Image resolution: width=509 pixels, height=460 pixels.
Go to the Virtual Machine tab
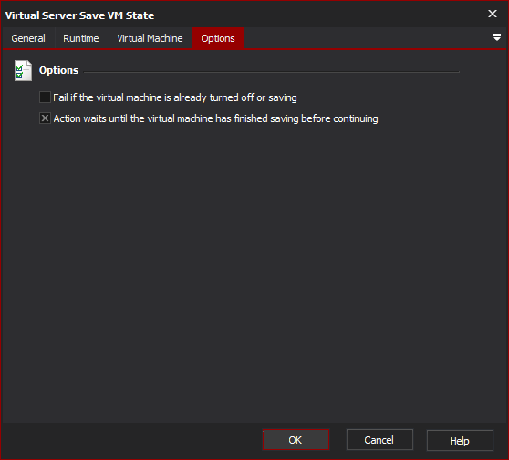coord(150,38)
